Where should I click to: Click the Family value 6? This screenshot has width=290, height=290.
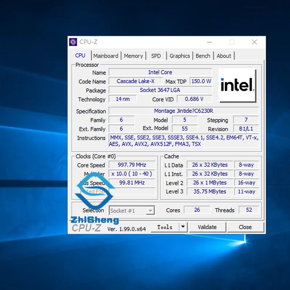pos(121,120)
